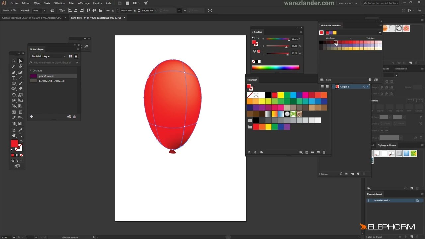Viewport: 425px width, 239px height.
Task: Open Ma bibliothèque dropdown
Action: pyautogui.click(x=48, y=56)
